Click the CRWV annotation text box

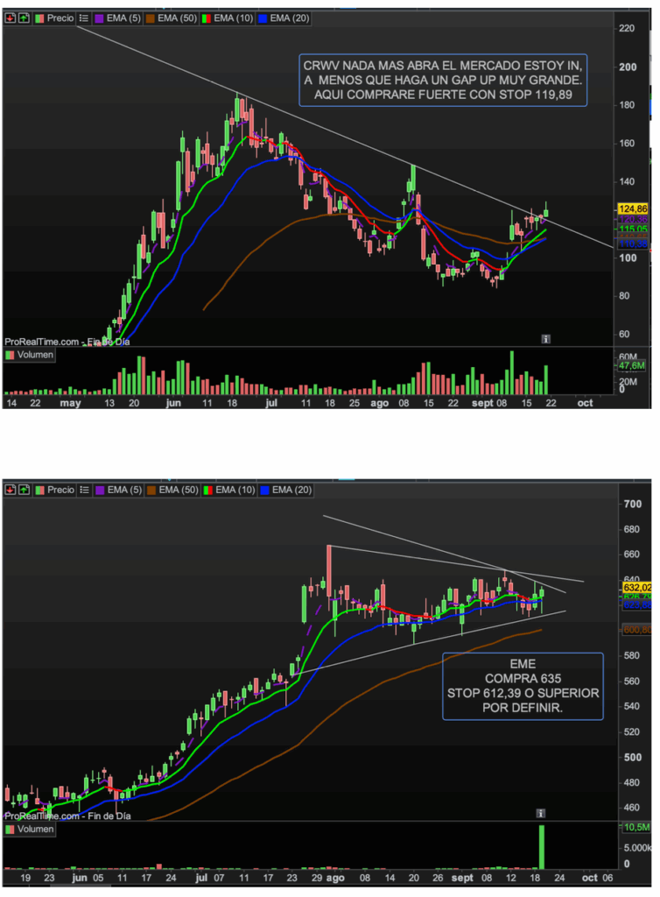(x=442, y=80)
